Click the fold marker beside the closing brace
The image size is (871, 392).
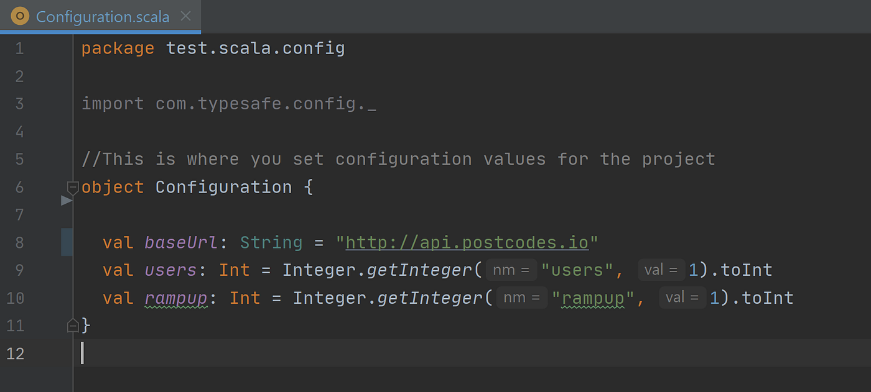(73, 325)
